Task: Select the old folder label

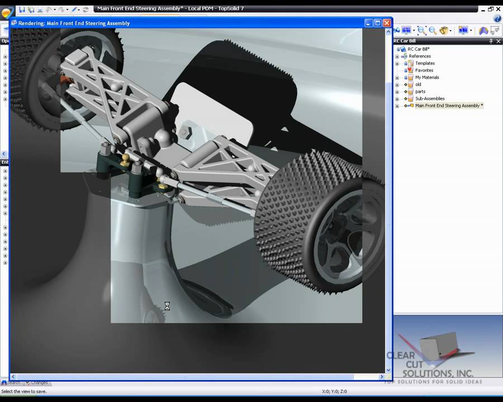Action: coord(418,84)
